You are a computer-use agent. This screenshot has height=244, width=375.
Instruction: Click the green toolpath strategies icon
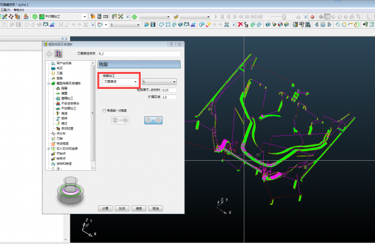pos(35,16)
